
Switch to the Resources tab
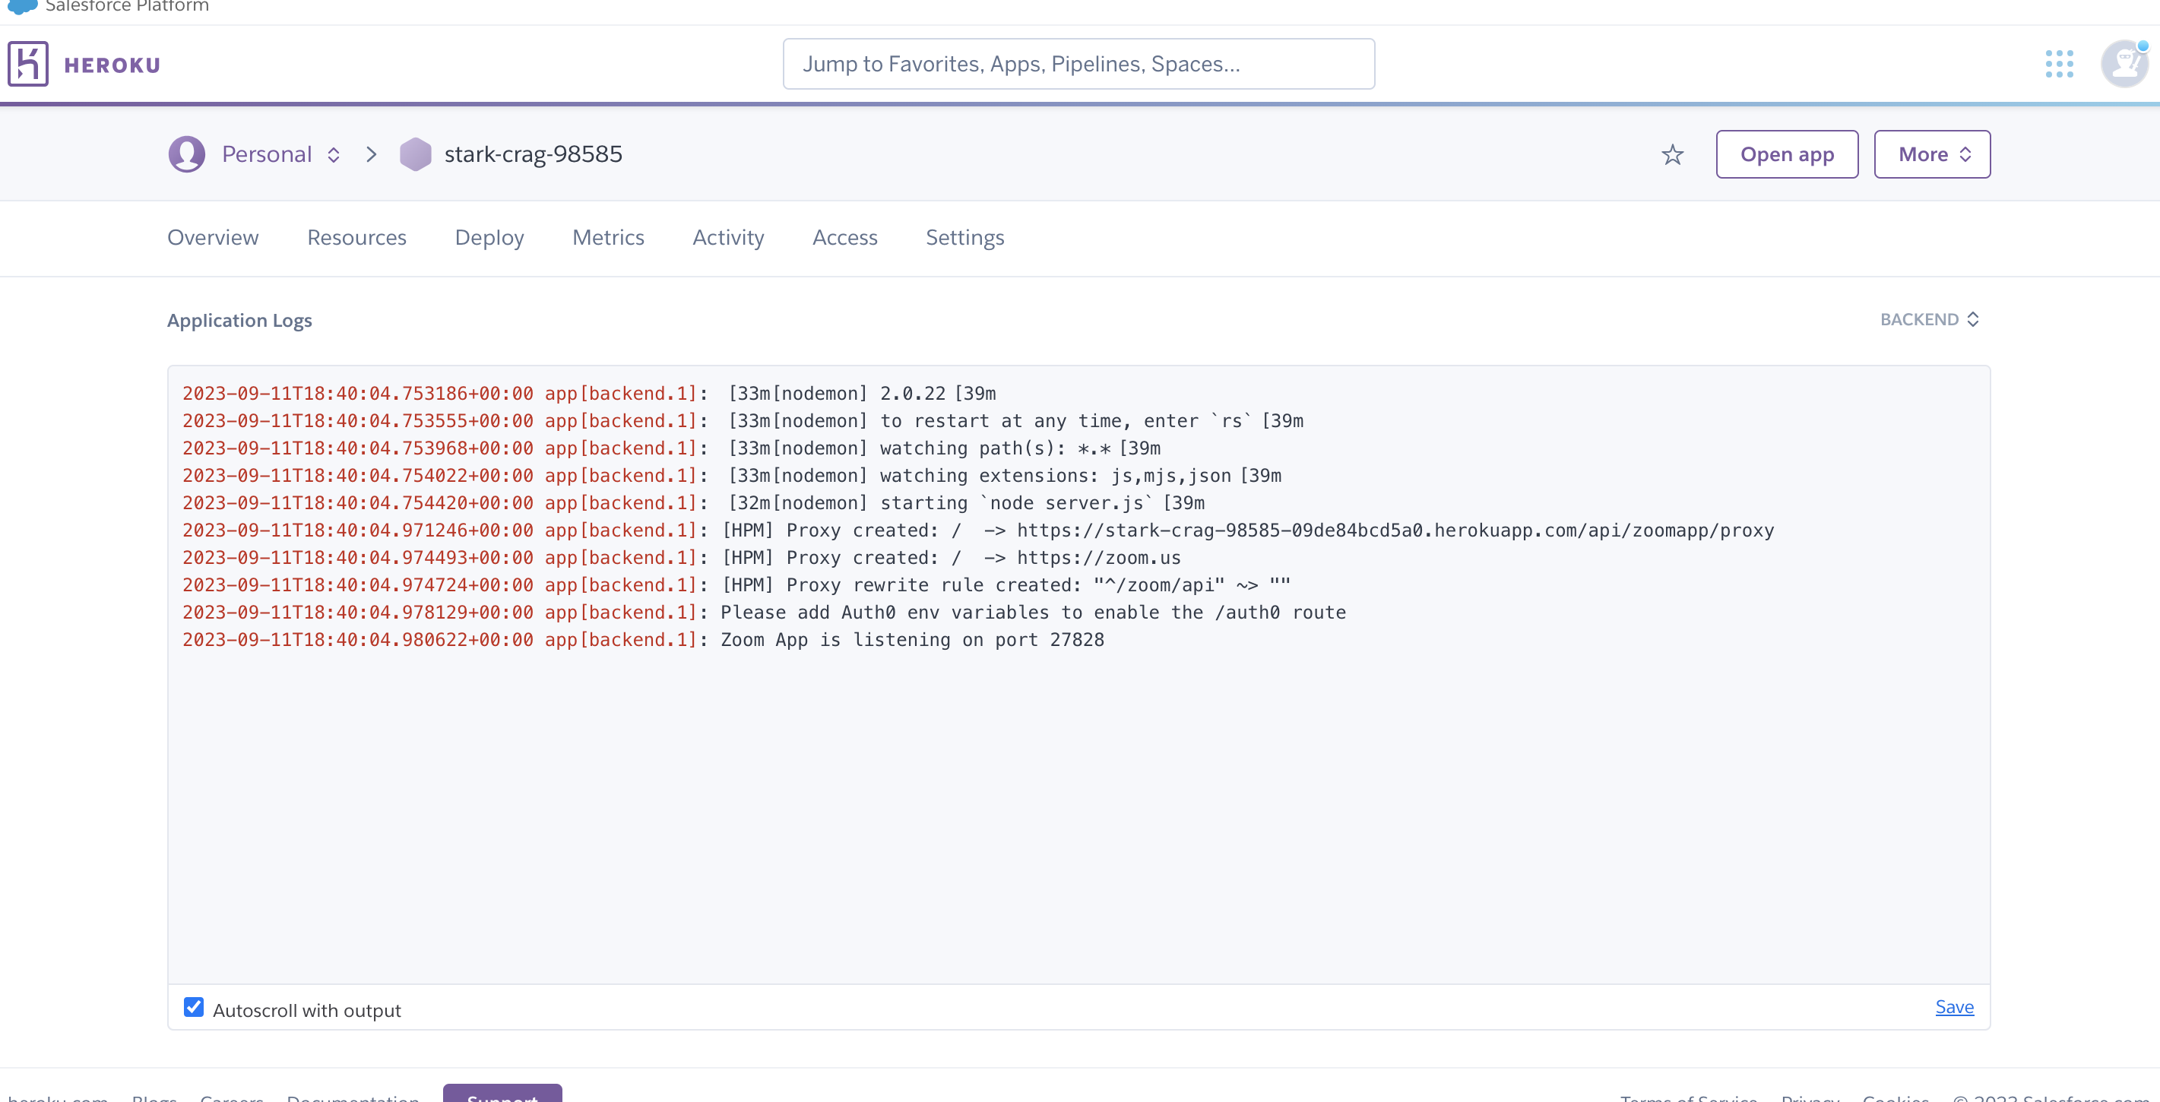click(356, 237)
